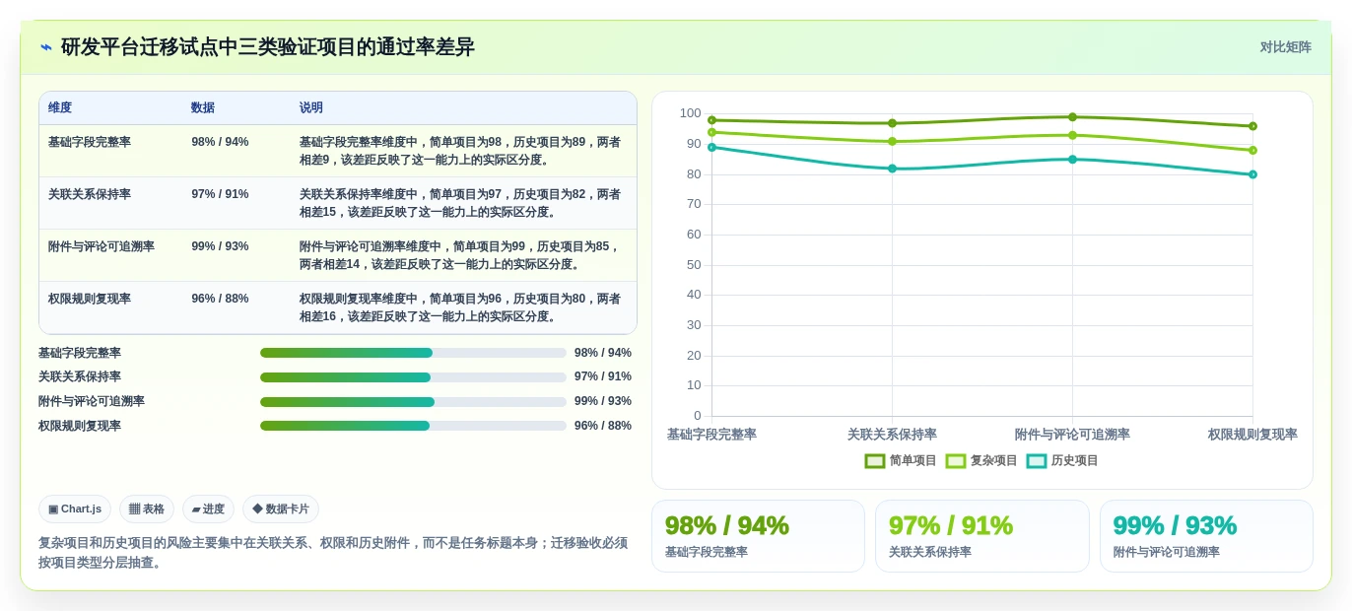This screenshot has height=611, width=1352.
Task: Select the 权限规则复现率 table row name
Action: coord(90,299)
